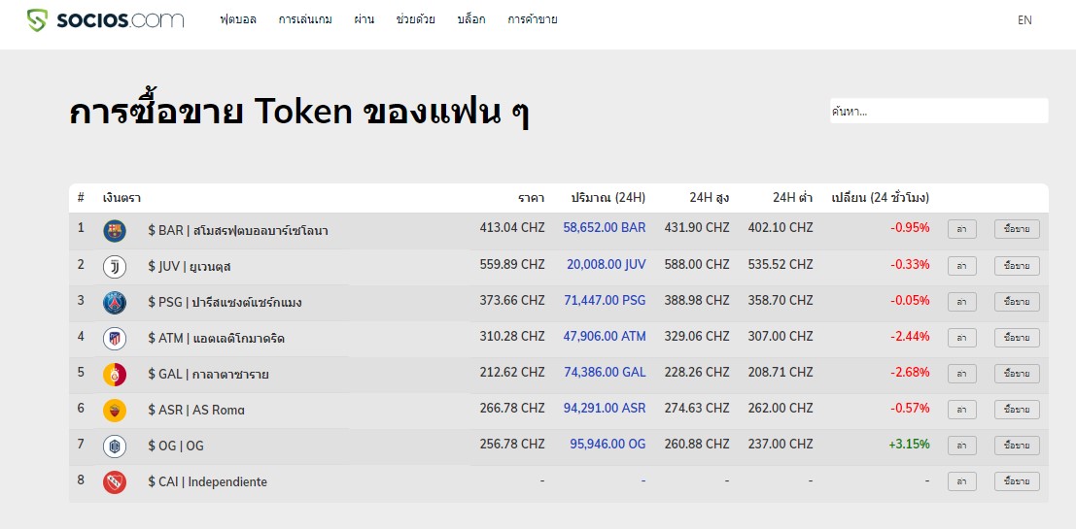Sort by the เปลี่ยน (24 ชั่วโมง) header

point(881,198)
